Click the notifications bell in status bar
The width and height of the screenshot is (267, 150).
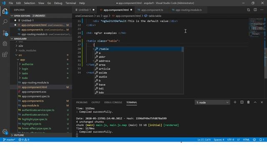pyautogui.click(x=262, y=140)
